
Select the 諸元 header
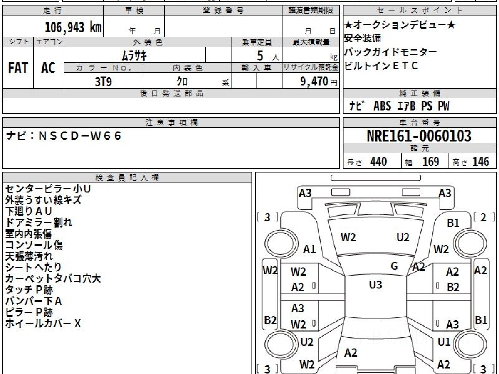coord(420,149)
